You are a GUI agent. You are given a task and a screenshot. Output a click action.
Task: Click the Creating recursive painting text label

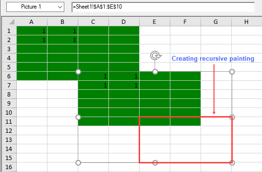213,59
